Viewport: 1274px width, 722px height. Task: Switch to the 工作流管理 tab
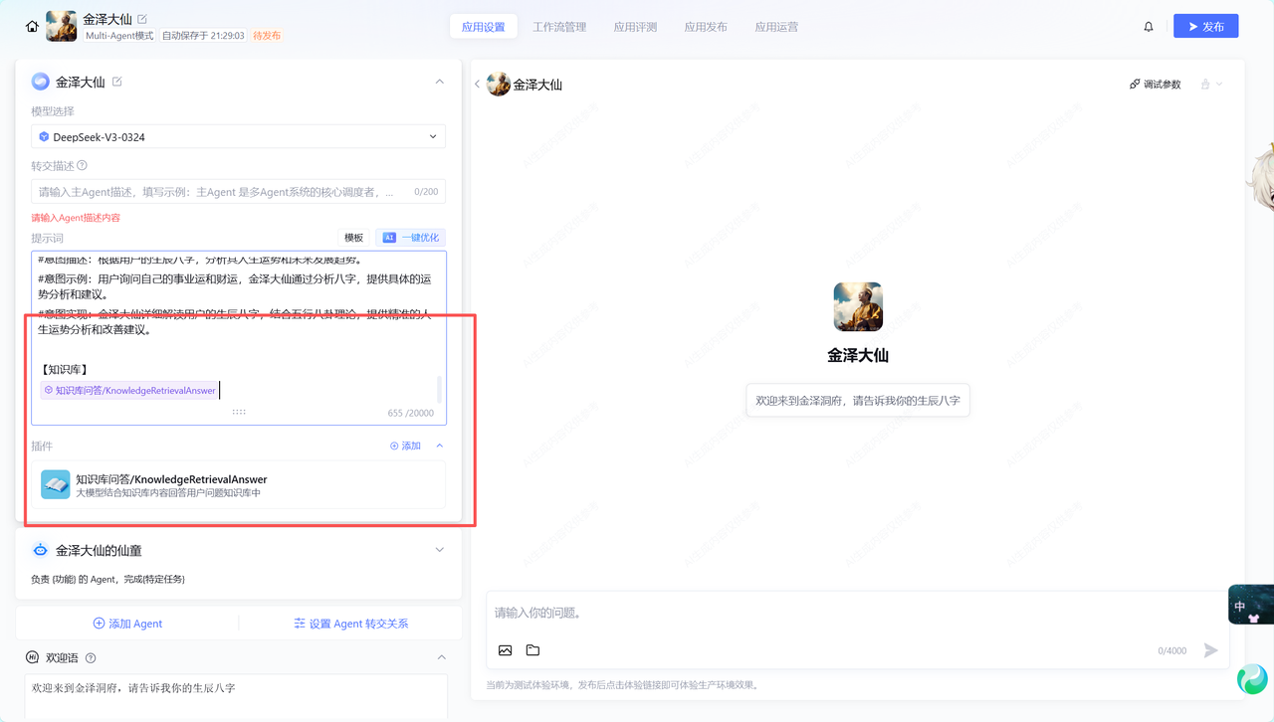click(559, 27)
